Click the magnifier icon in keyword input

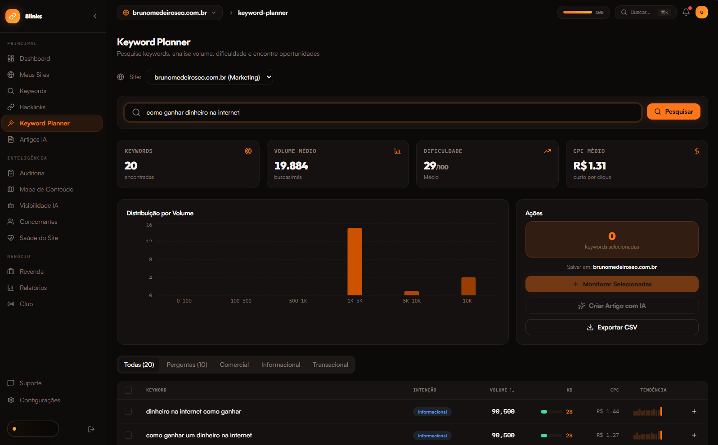(x=136, y=112)
